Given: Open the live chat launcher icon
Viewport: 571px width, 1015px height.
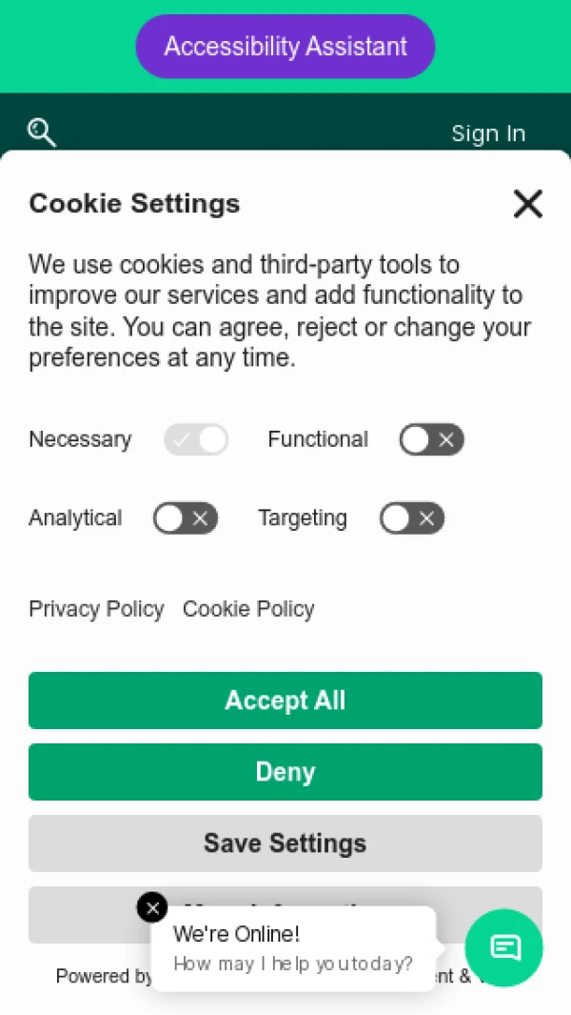Looking at the screenshot, I should [x=504, y=947].
